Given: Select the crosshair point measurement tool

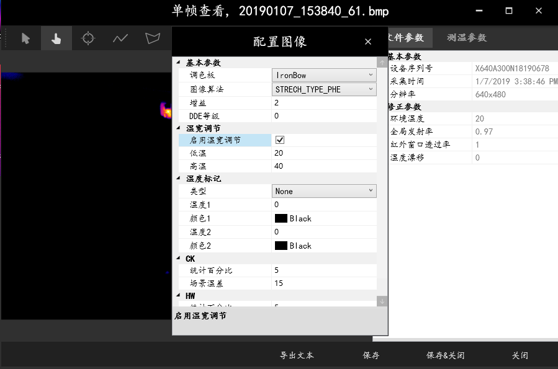Looking at the screenshot, I should coord(88,38).
